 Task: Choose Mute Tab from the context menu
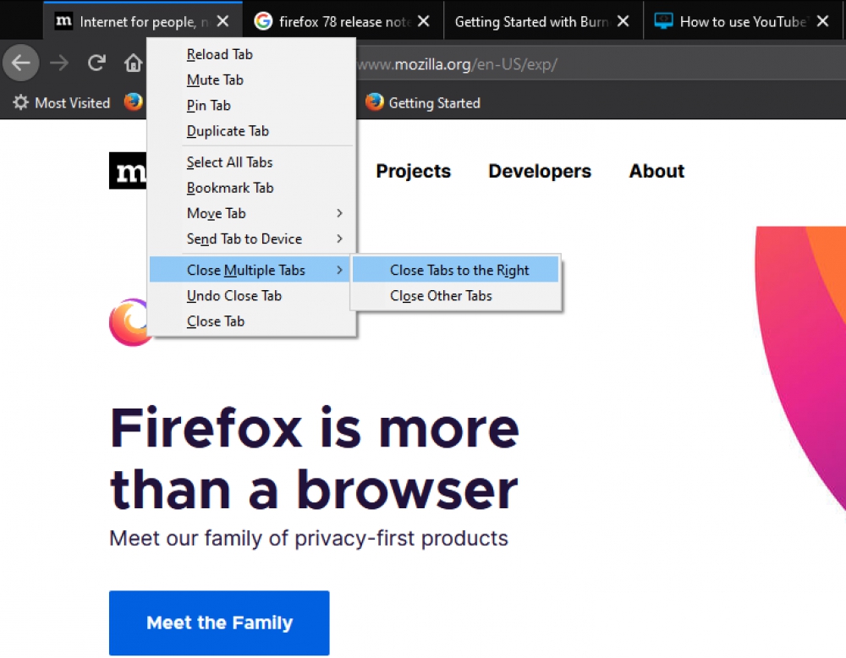point(251,80)
